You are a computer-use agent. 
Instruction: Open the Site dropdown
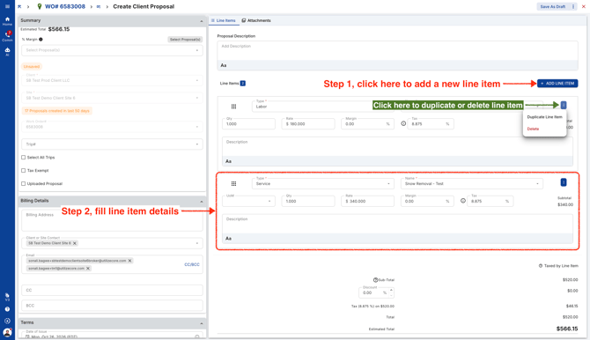coord(112,98)
